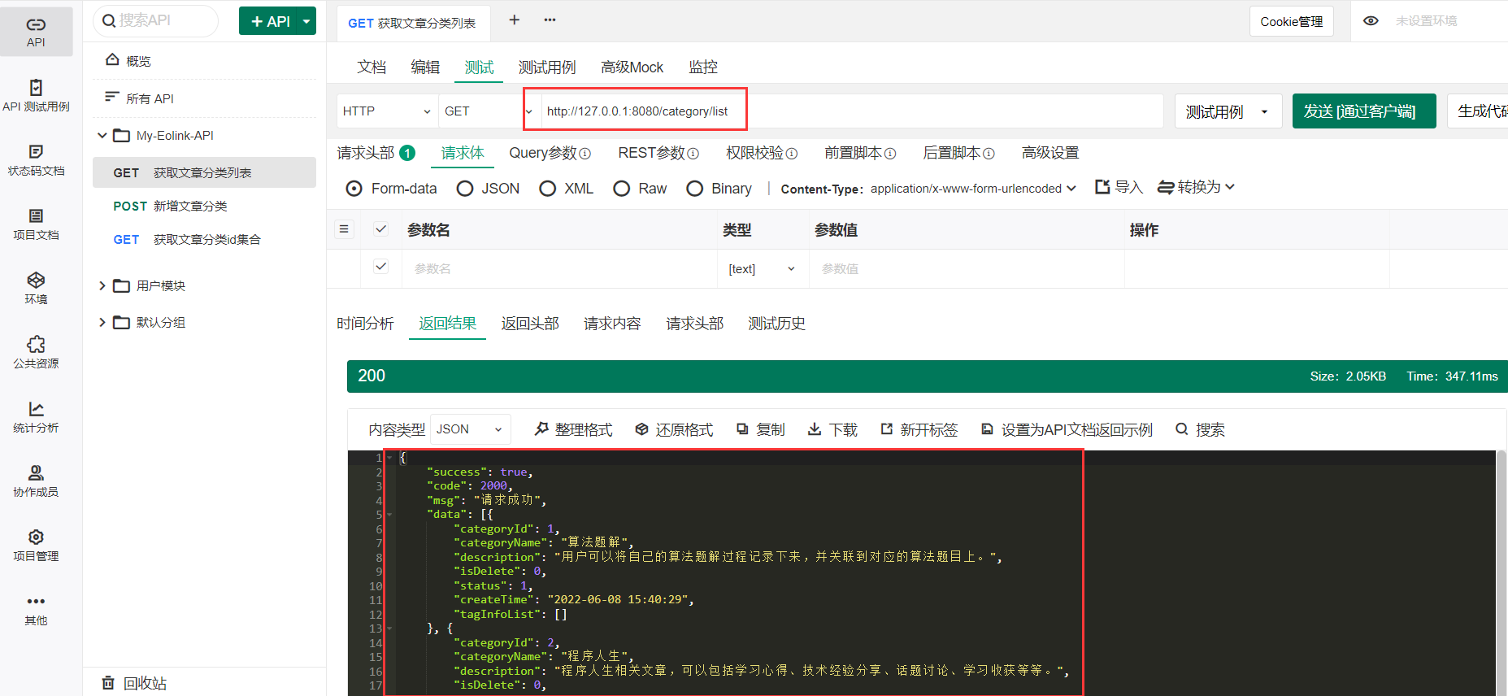This screenshot has width=1508, height=696.
Task: Open API 测试用例 in the sidebar
Action: [36, 96]
